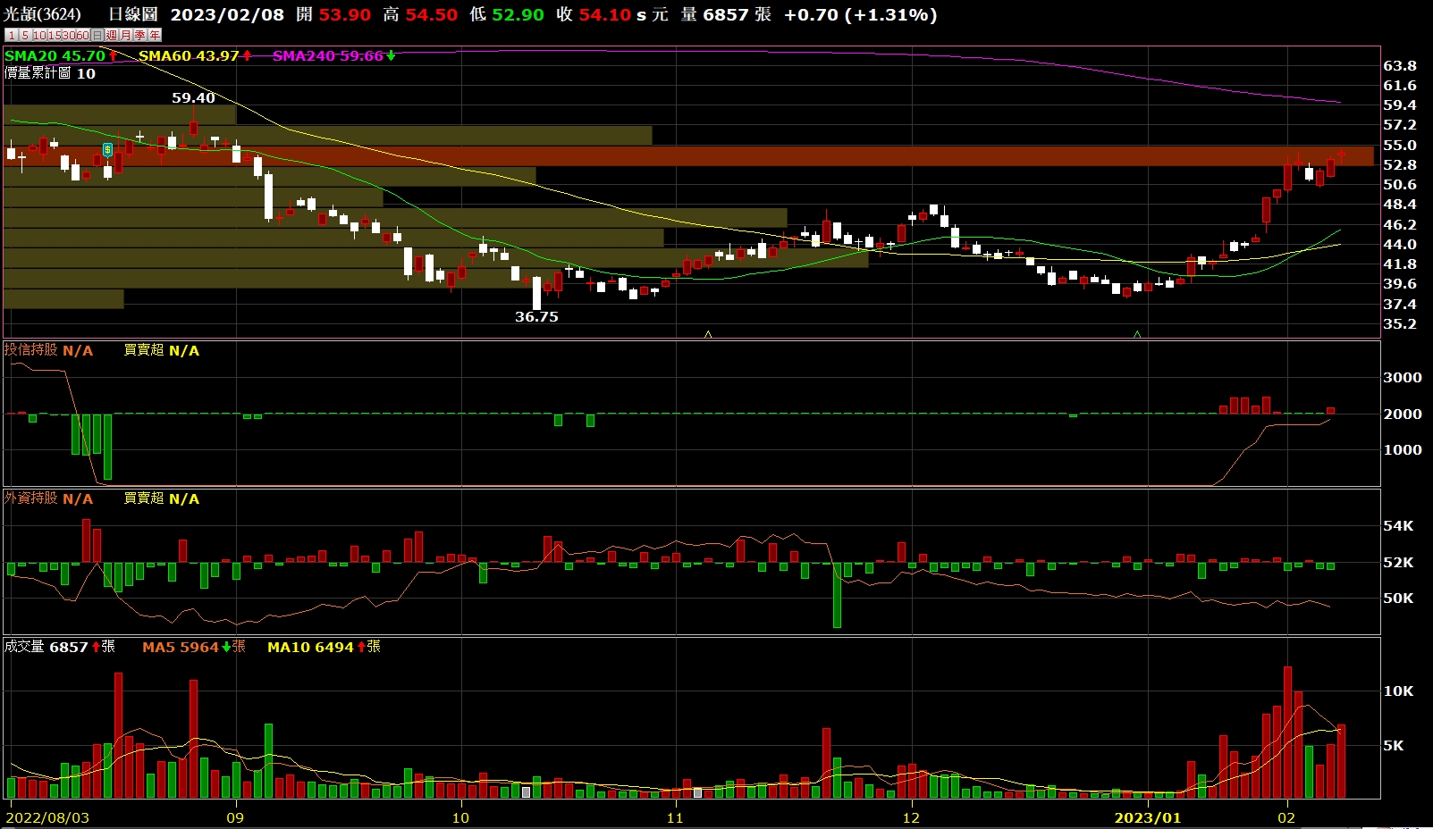Select the 年 yearly period button
Viewport: 1433px width, 829px height.
click(154, 35)
